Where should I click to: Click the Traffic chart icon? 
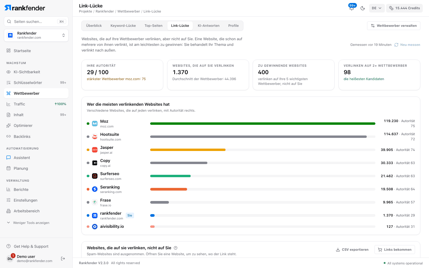pos(8,104)
